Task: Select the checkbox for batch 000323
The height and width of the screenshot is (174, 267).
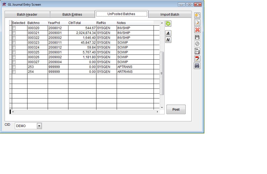Action: tap(14, 43)
